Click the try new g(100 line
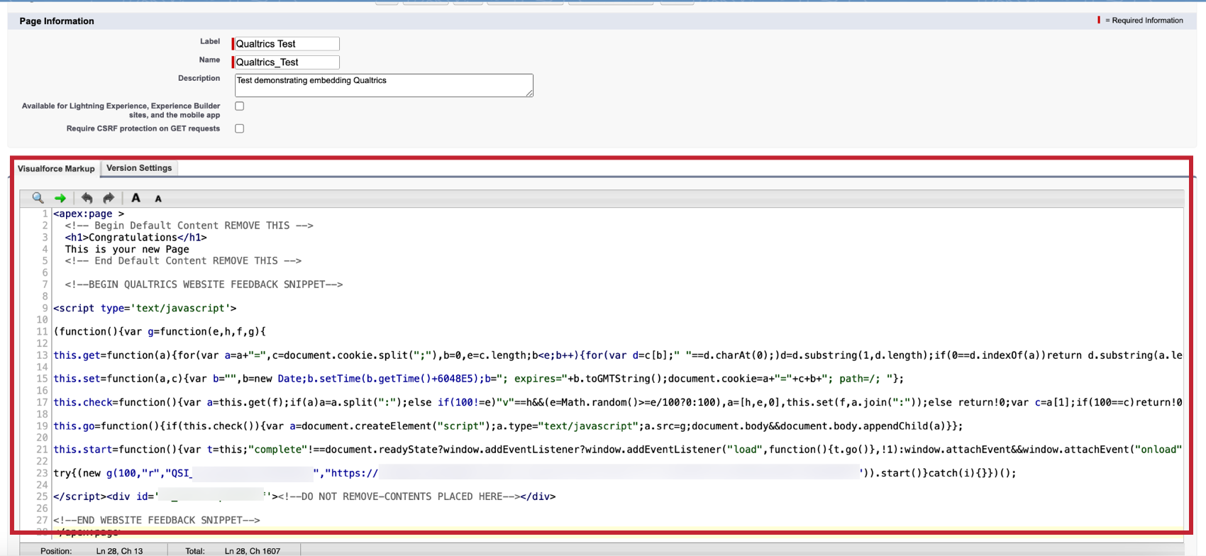This screenshot has width=1206, height=556. tap(534, 473)
